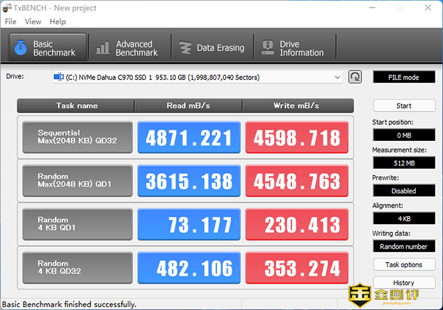Expand the Drive selection dropdown
The image size is (443, 310).
[337, 77]
